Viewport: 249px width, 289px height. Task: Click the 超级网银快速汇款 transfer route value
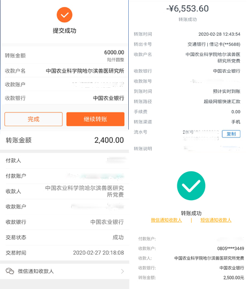coord(222,102)
